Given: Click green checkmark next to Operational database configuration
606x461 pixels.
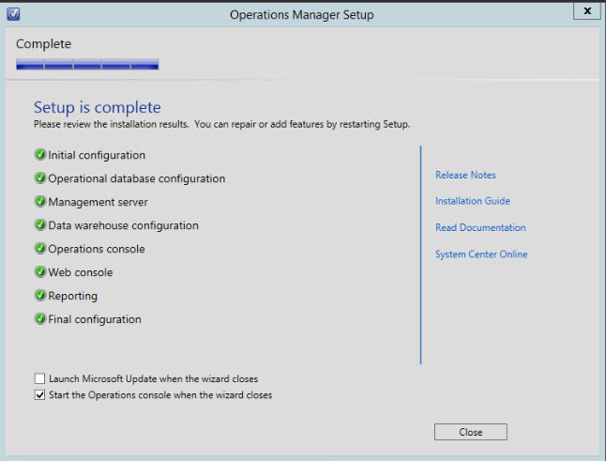Looking at the screenshot, I should [x=40, y=178].
